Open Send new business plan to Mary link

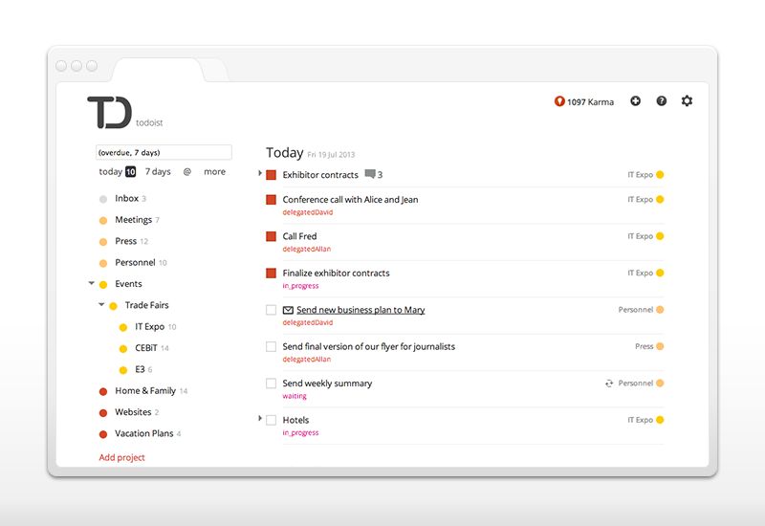[x=361, y=310]
